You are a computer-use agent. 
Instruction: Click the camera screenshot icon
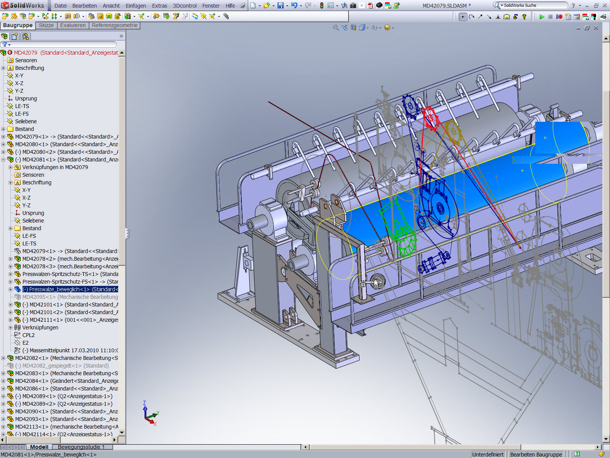click(353, 5)
